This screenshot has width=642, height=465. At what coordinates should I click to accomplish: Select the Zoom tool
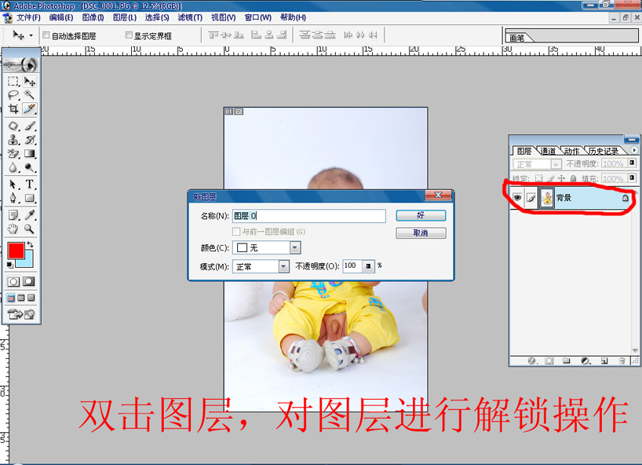28,228
